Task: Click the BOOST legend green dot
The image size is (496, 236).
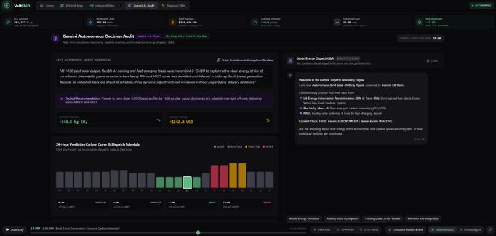Action: (x=215, y=147)
